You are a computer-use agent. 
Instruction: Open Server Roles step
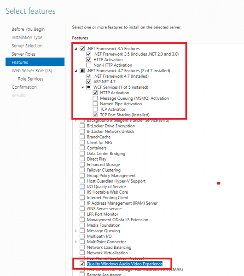tap(23, 54)
